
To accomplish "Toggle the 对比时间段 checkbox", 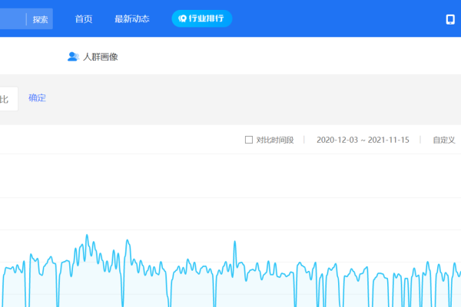I will tap(248, 140).
